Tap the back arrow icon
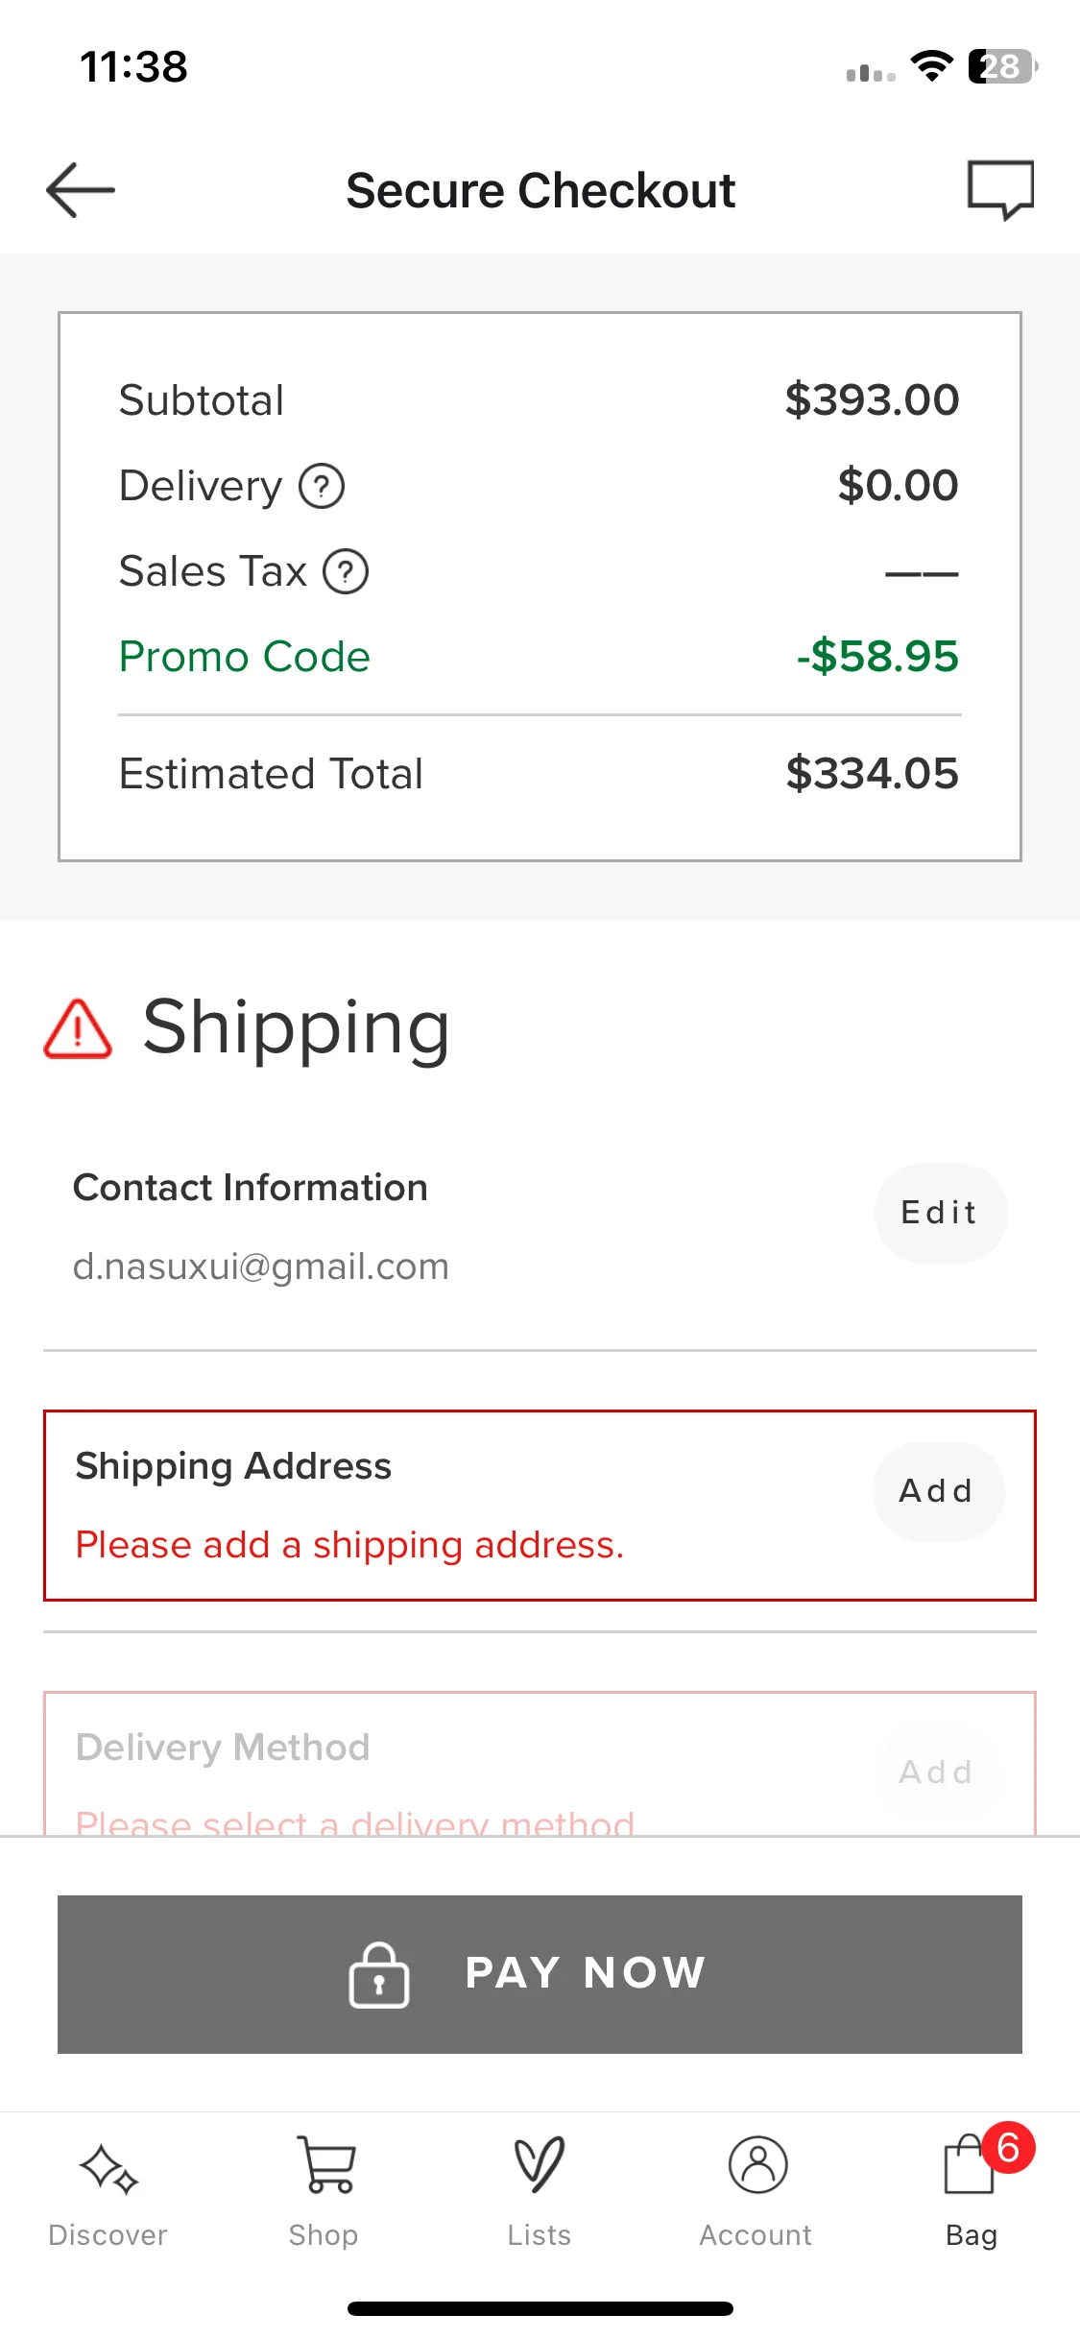 81,190
